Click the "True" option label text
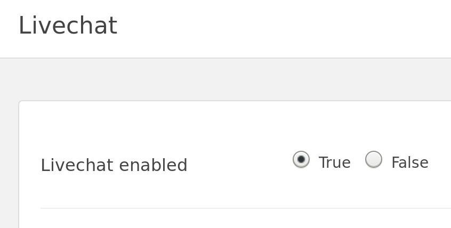This screenshot has width=451, height=228. pos(334,163)
